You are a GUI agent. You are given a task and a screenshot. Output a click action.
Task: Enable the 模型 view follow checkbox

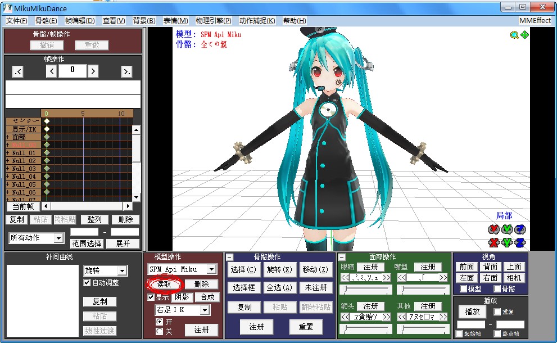point(463,289)
